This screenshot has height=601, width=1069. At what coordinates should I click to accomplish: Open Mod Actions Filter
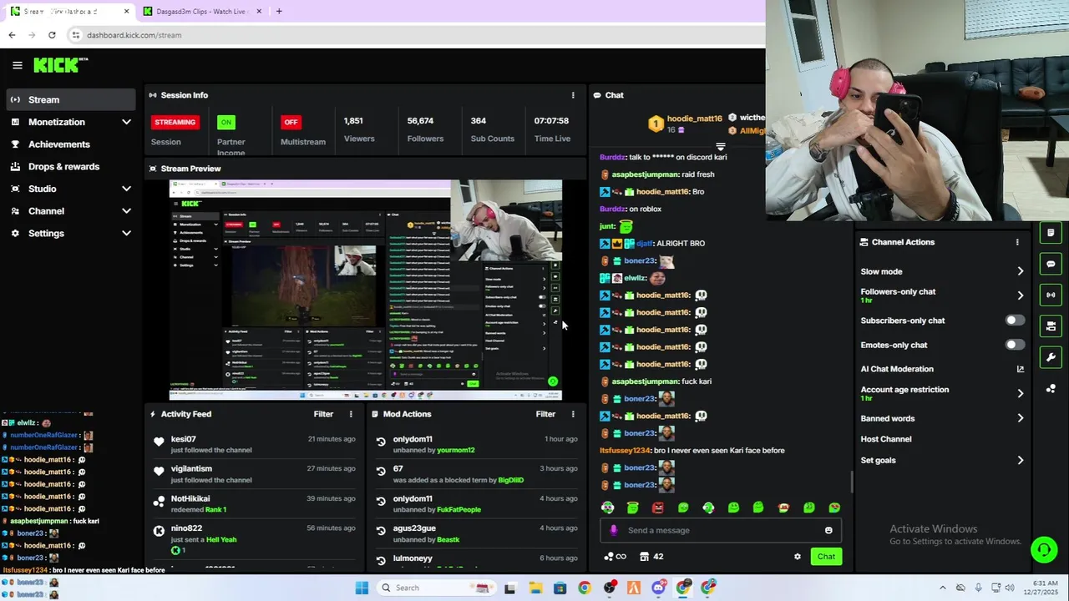click(545, 414)
